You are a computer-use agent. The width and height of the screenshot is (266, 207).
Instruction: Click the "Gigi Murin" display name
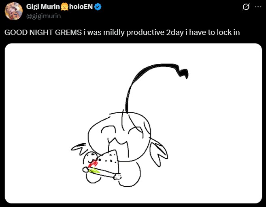pyautogui.click(x=43, y=6)
